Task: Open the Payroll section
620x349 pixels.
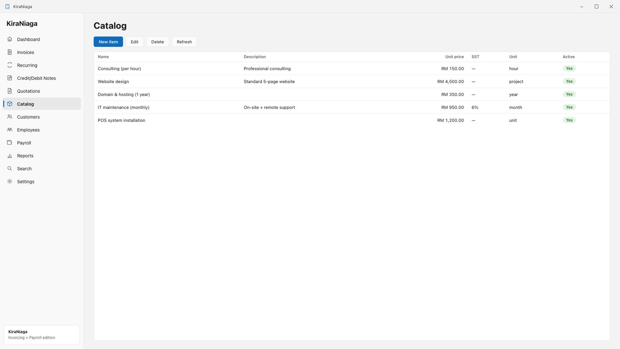Action: (x=42, y=143)
